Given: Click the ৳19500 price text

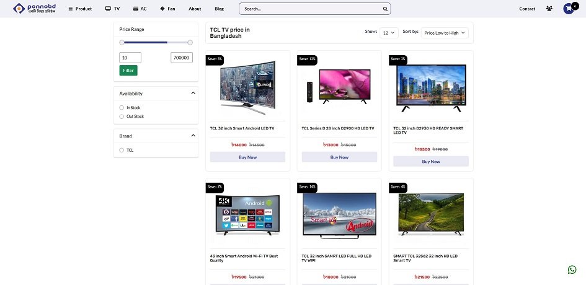Looking at the screenshot, I should 239,277.
